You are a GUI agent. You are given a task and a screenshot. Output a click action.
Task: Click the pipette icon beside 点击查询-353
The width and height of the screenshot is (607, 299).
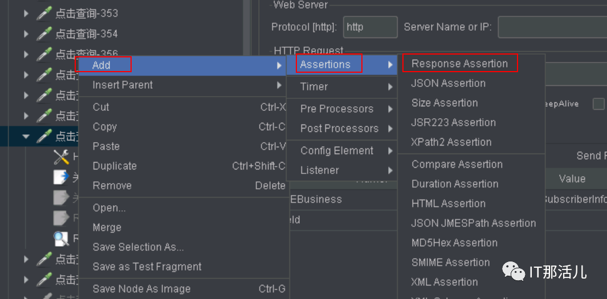[44, 14]
